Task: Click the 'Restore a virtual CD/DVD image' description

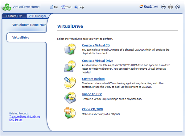Action: coord(112,99)
